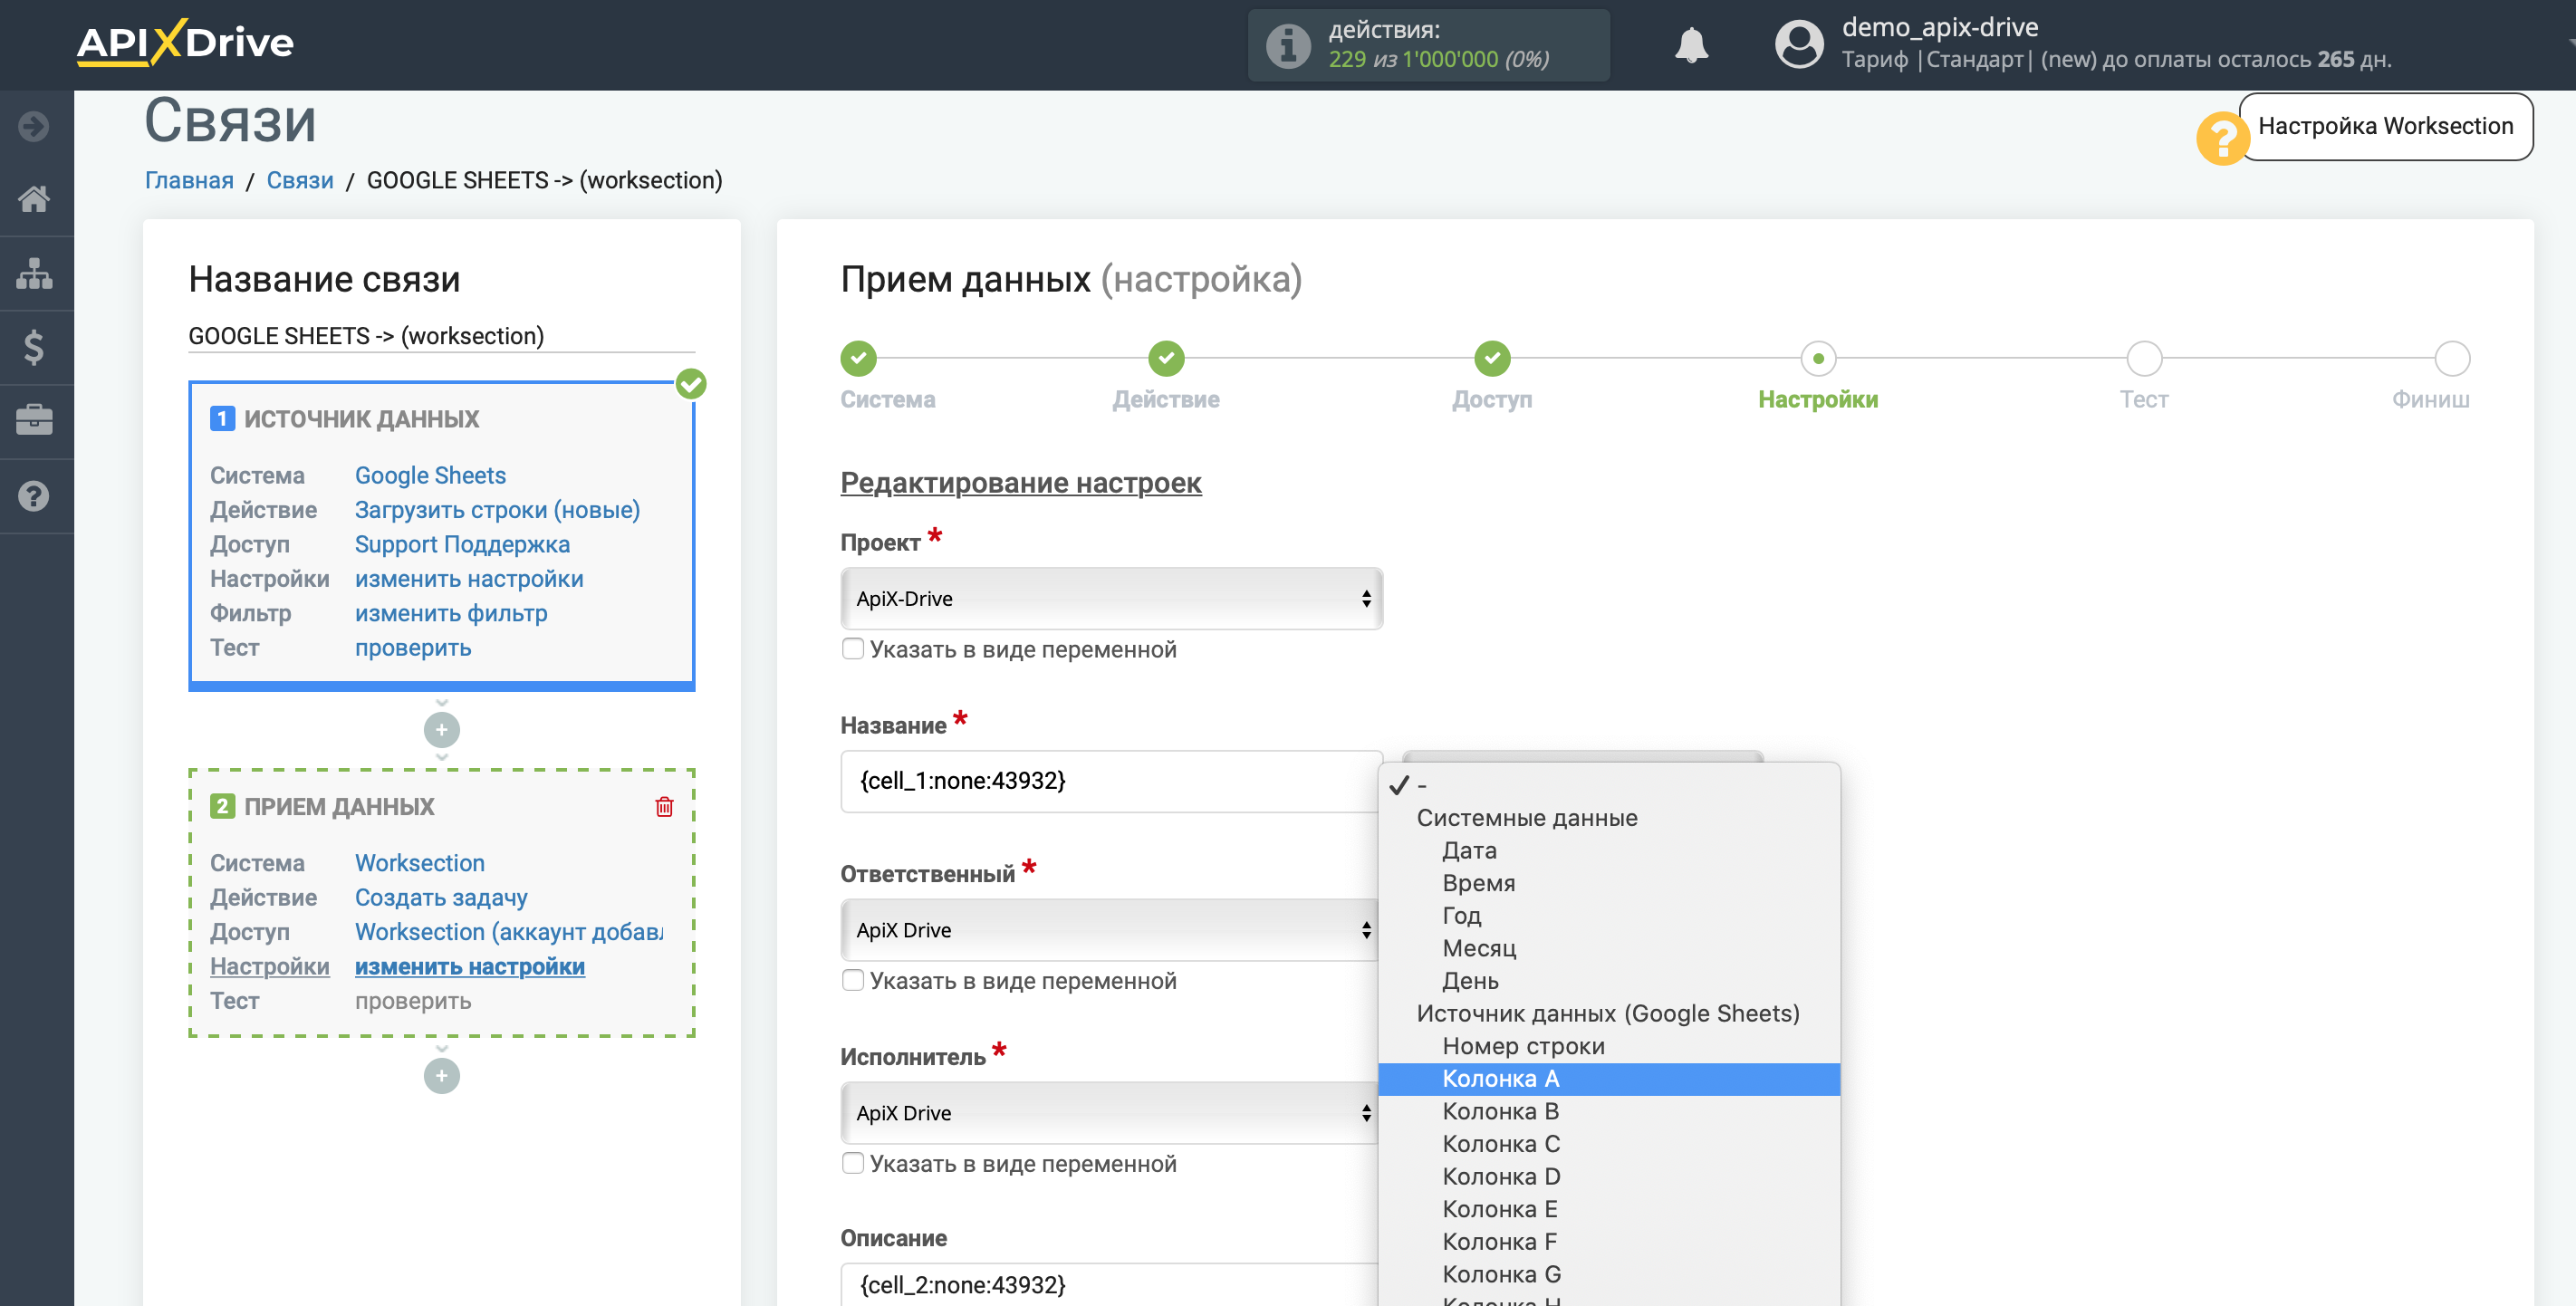Viewport: 2576px width, 1306px height.
Task: Click the ApiX-Drive logo
Action: (185, 43)
